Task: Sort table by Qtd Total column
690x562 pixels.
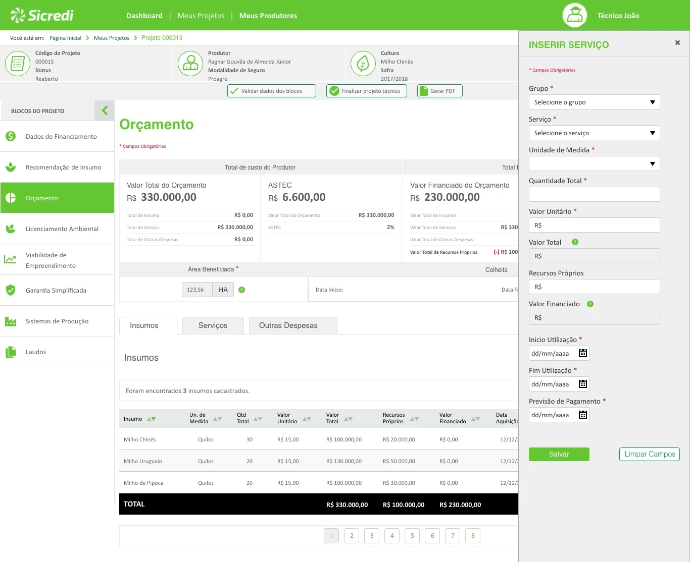Action: (x=258, y=419)
